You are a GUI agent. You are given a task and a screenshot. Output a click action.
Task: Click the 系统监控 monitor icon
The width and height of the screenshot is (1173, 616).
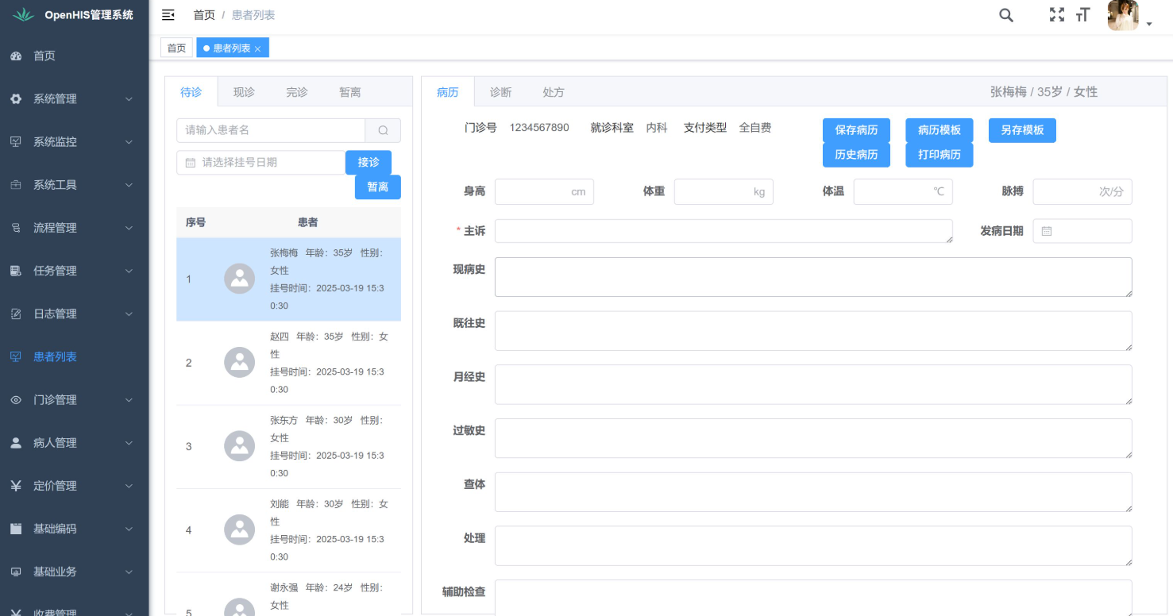(16, 142)
